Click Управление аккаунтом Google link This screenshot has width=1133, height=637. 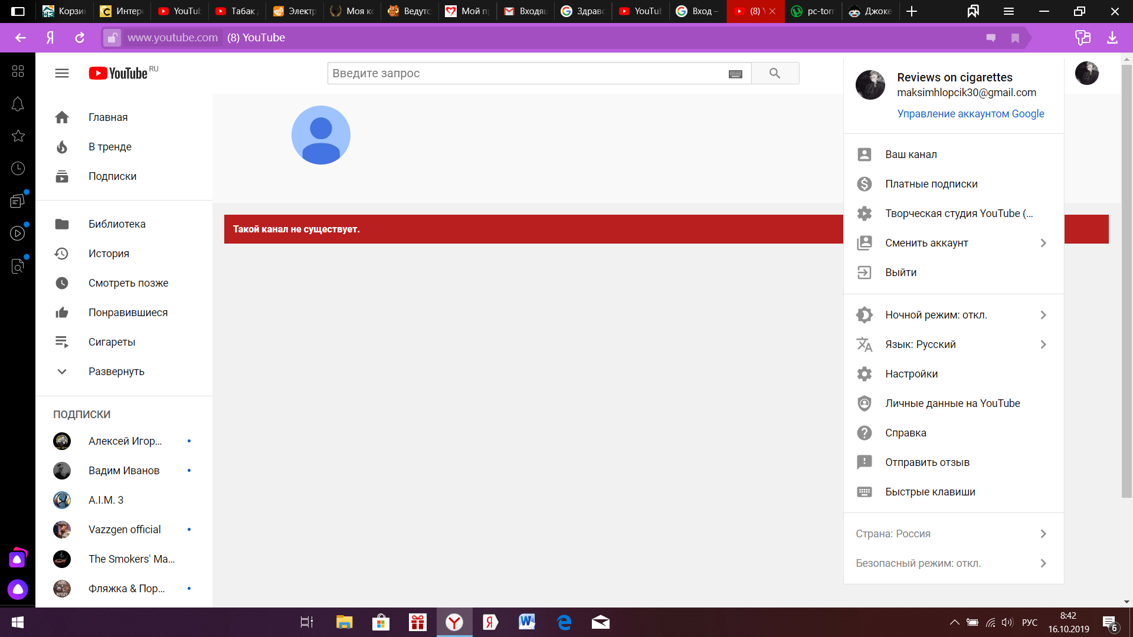pyautogui.click(x=970, y=114)
